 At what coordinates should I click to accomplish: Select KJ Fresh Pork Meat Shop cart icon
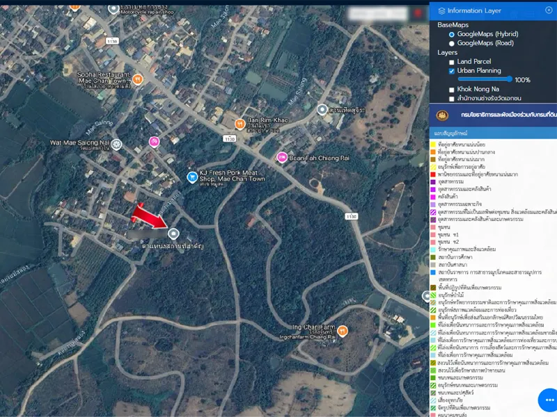(x=191, y=177)
